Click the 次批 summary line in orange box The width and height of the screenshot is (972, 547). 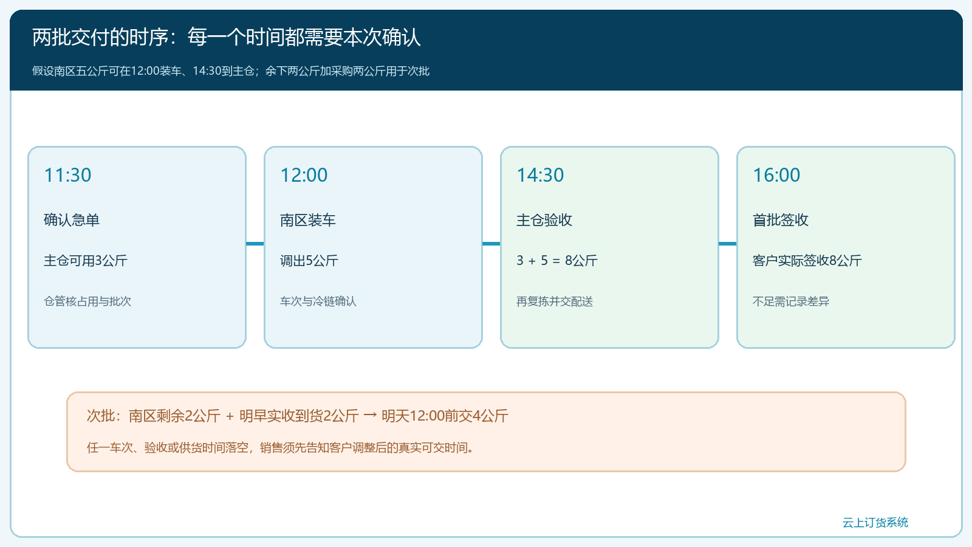click(298, 416)
